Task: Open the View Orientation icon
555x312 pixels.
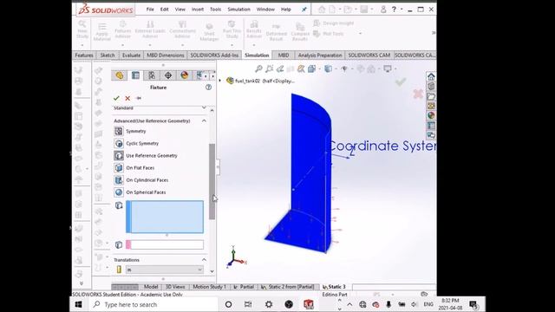Action: (312, 69)
